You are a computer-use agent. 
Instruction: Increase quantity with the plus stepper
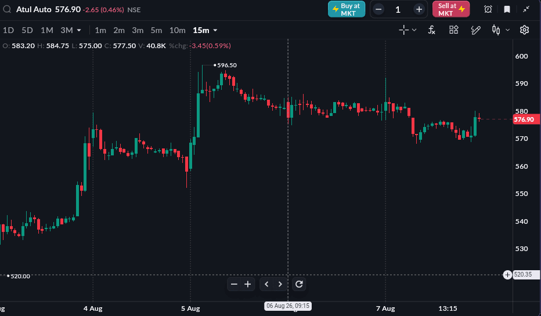click(419, 9)
